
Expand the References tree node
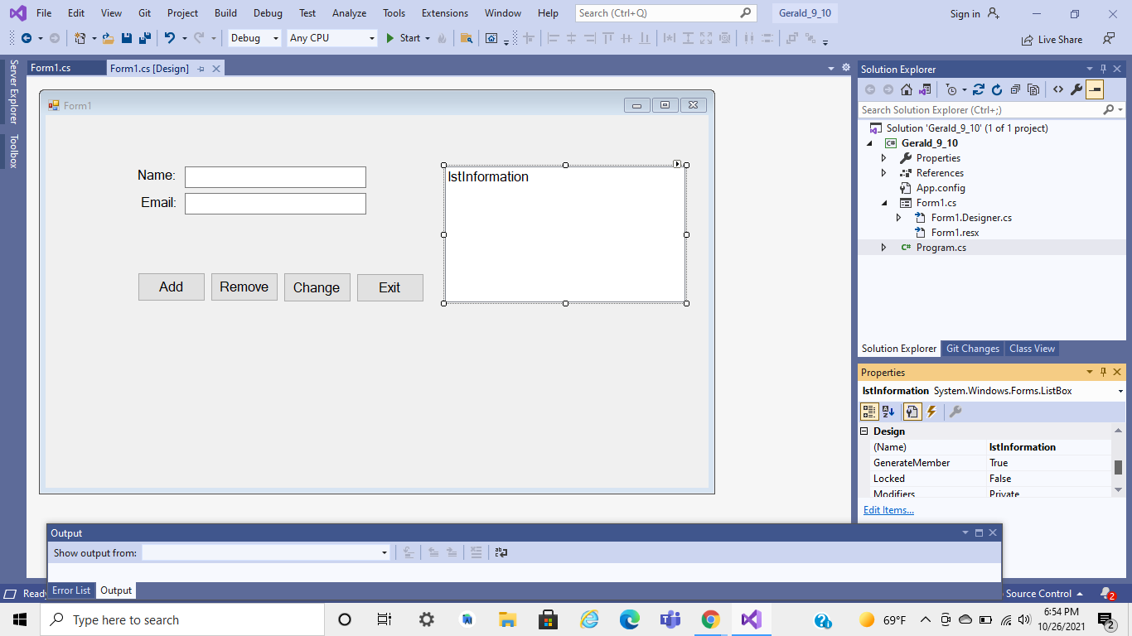click(x=883, y=172)
